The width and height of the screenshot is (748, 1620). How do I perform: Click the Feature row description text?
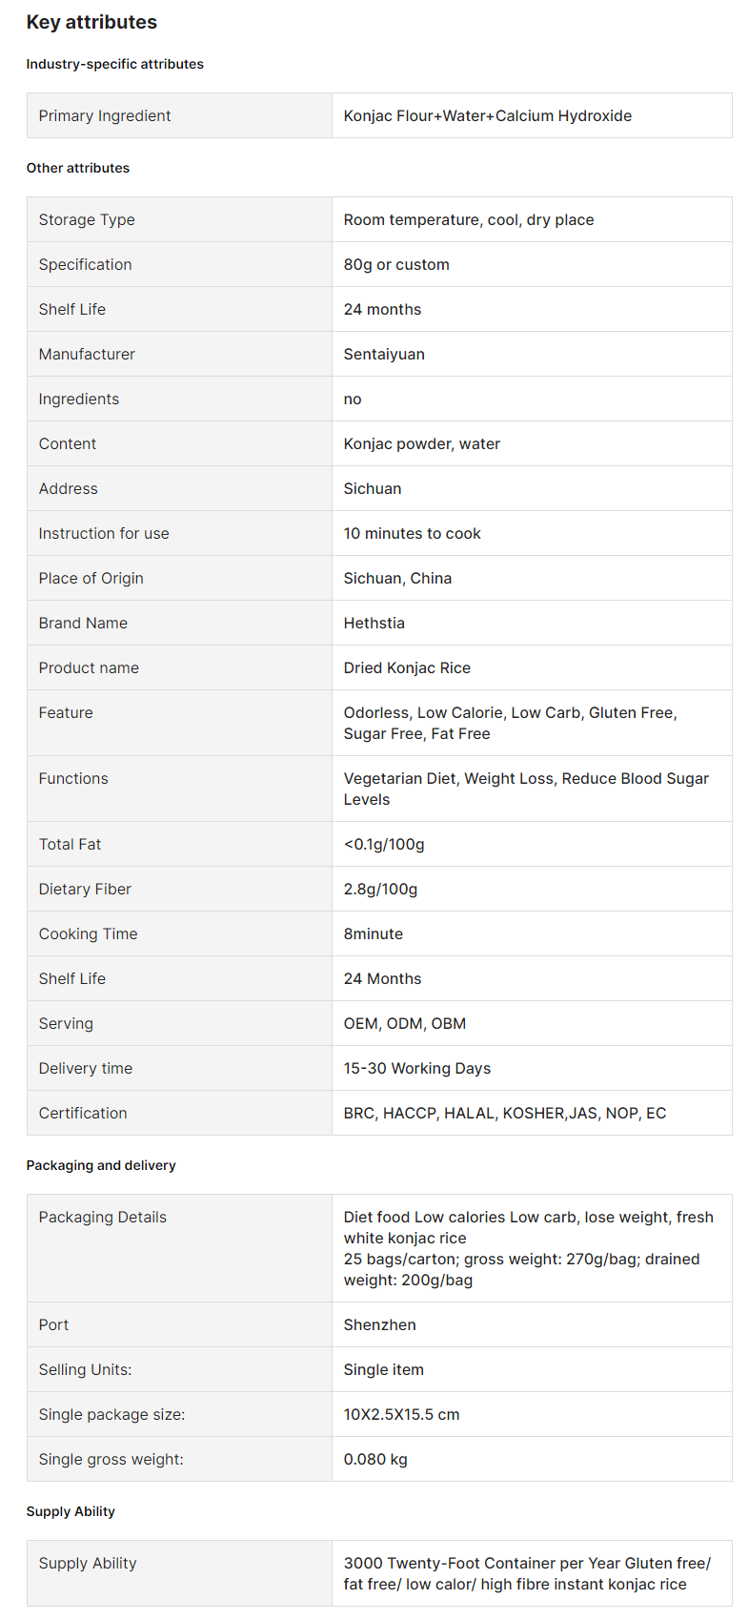511,723
